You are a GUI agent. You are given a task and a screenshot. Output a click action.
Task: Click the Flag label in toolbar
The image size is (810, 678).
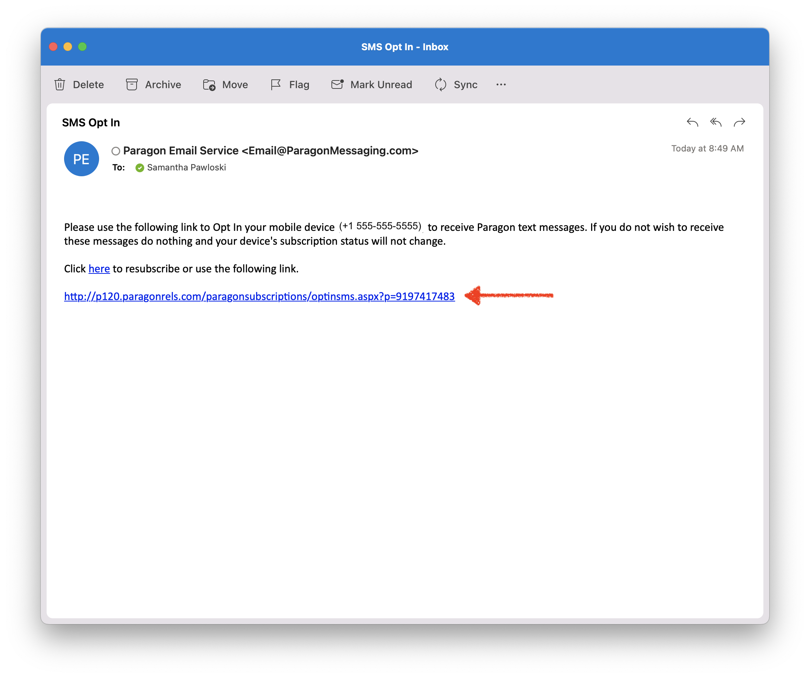click(x=299, y=84)
